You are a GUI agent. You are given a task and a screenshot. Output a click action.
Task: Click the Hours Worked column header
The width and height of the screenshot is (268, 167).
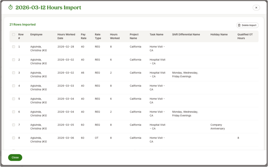(115, 36)
